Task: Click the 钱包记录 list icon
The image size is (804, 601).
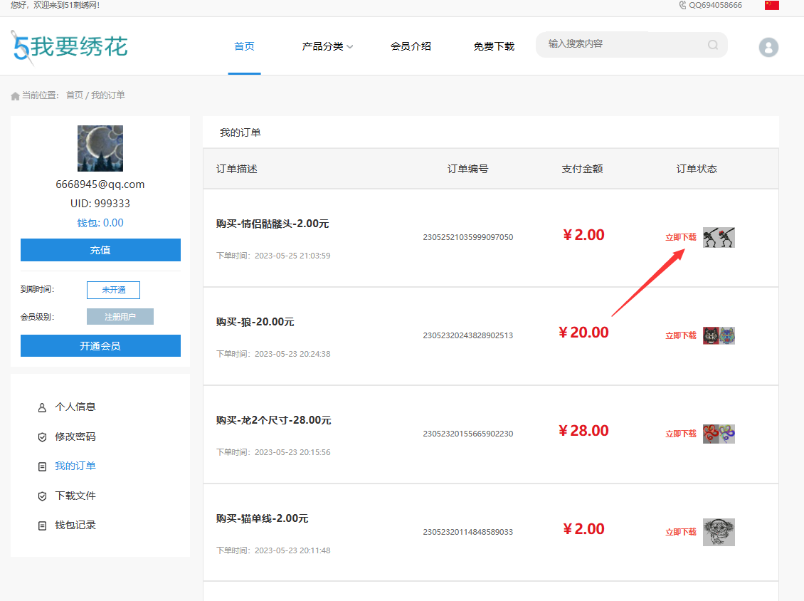Action: (42, 526)
